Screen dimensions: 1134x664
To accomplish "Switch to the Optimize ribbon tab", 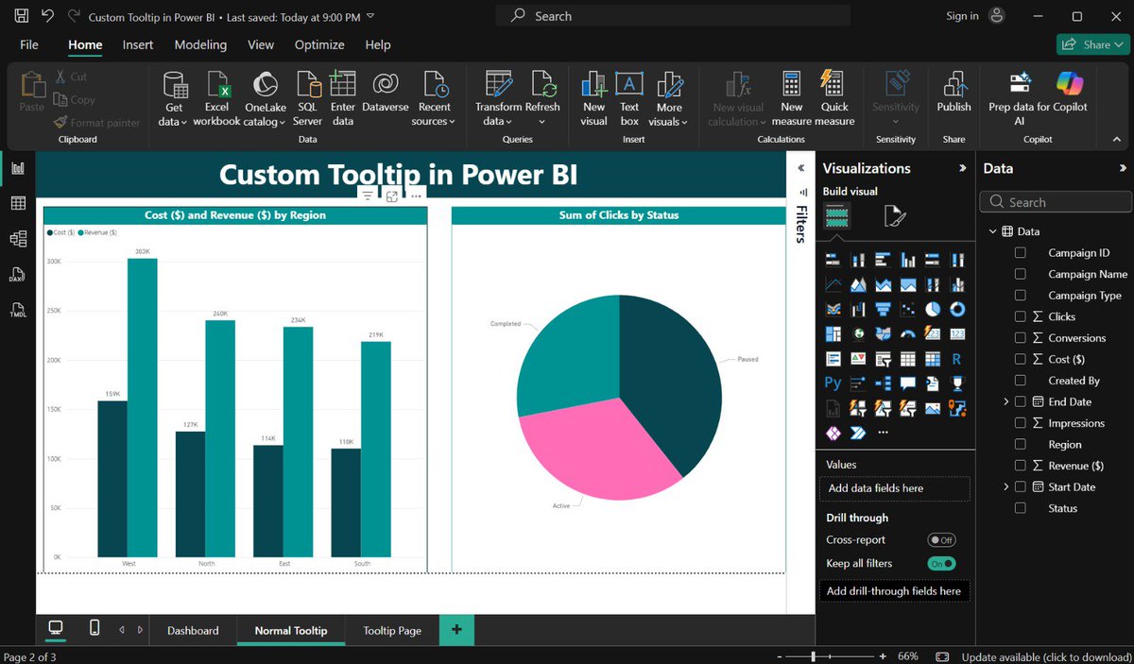I will click(x=319, y=44).
